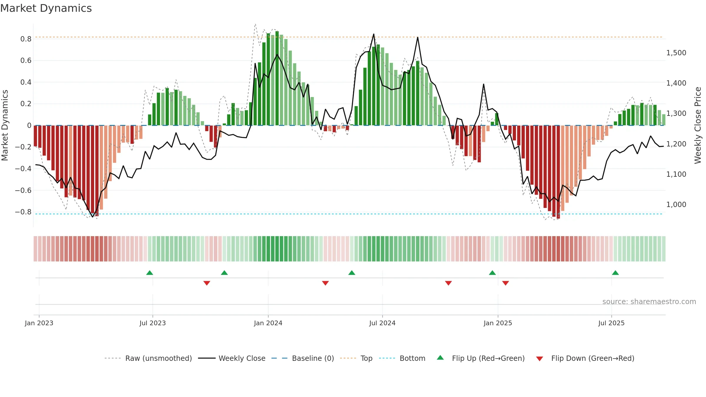Click the flip-down marker around Apr 2024
Viewport: 706px width, 397px height.
tap(325, 283)
